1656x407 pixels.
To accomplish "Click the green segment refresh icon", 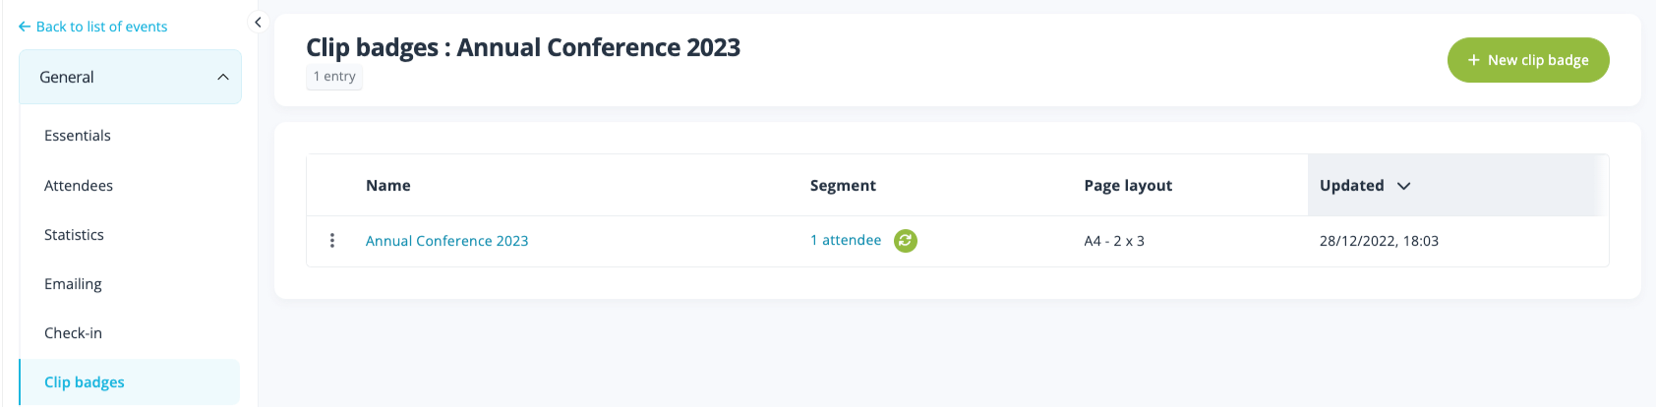I will [905, 241].
